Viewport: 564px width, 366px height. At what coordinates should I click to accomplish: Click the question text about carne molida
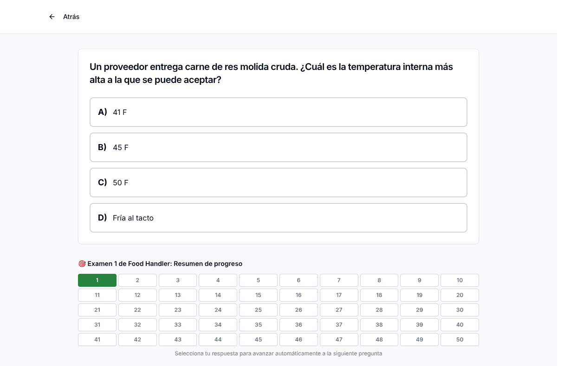272,73
